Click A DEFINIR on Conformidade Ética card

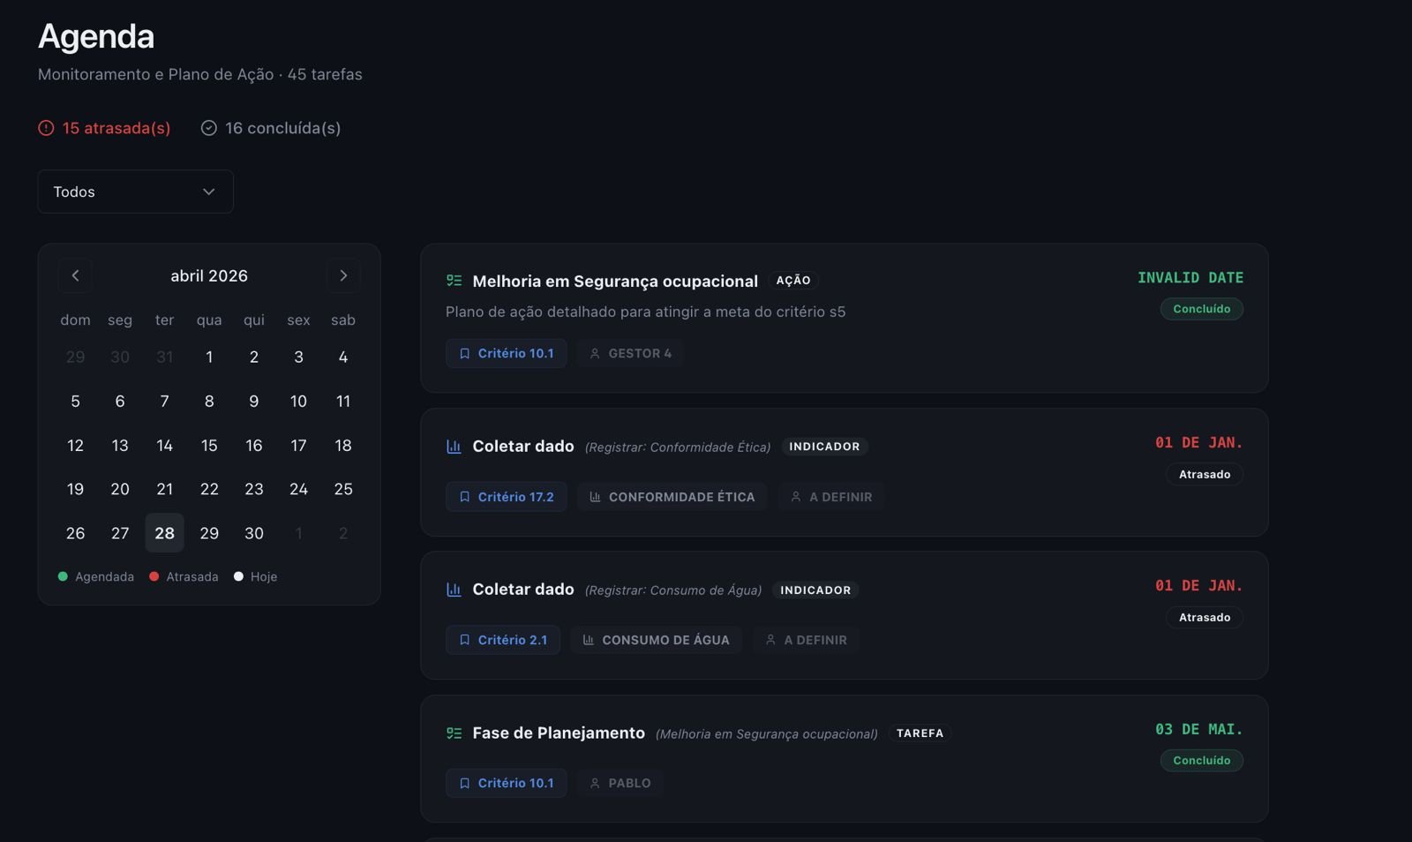click(x=831, y=497)
